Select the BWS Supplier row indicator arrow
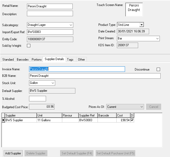 click(x=3, y=120)
